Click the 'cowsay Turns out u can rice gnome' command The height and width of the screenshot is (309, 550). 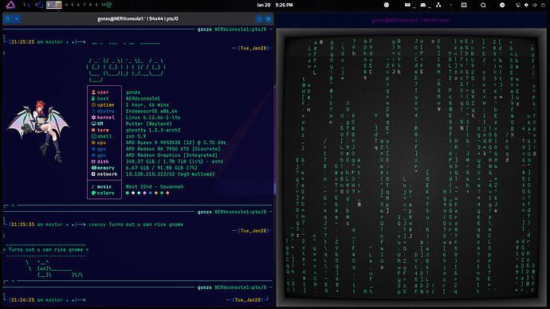click(136, 225)
